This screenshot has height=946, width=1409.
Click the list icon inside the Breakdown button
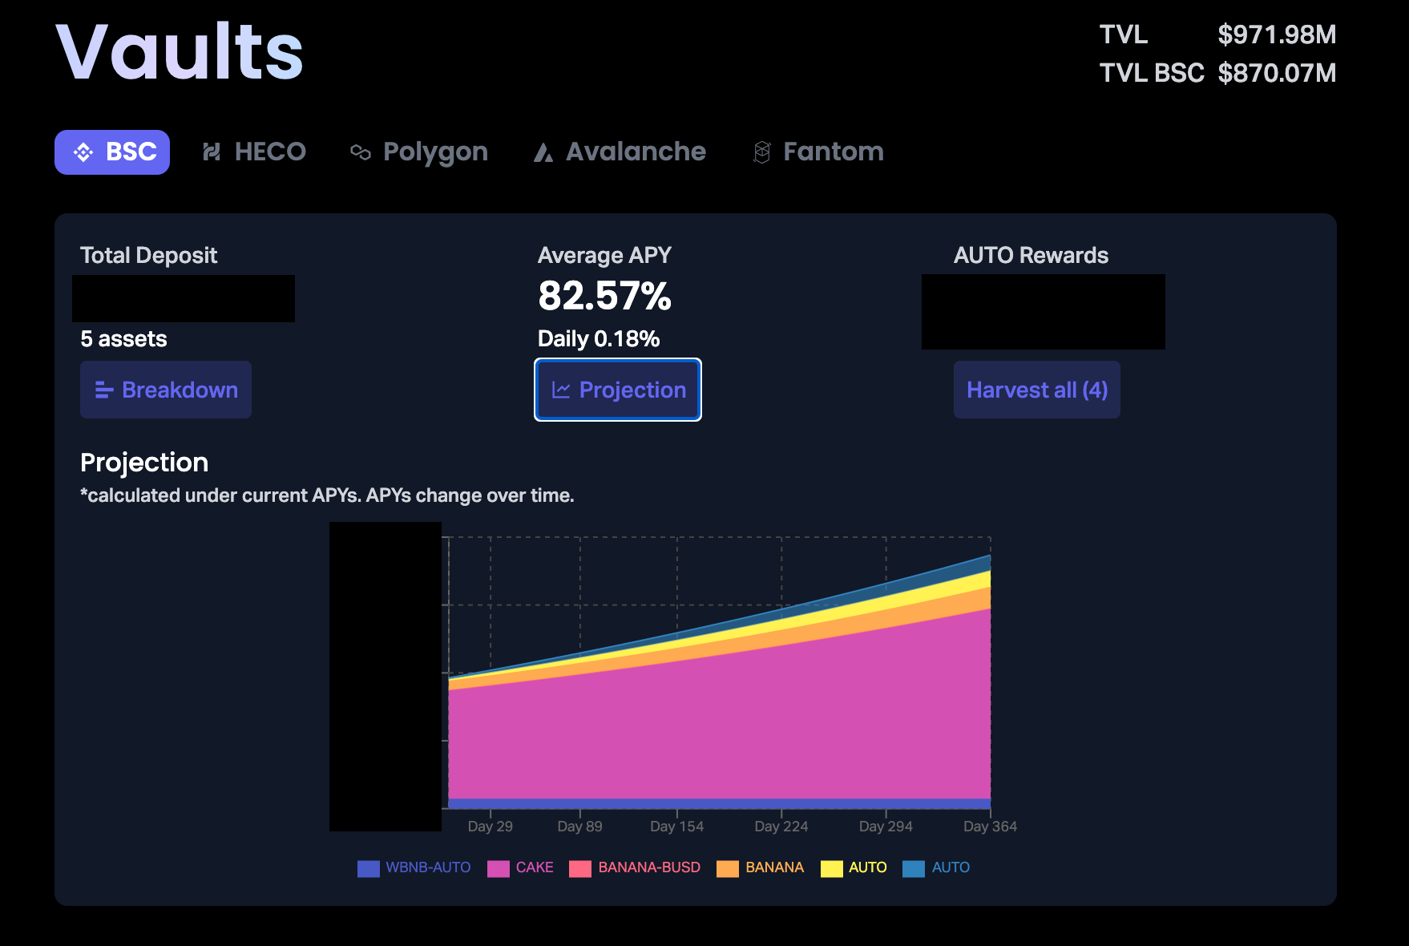(103, 390)
